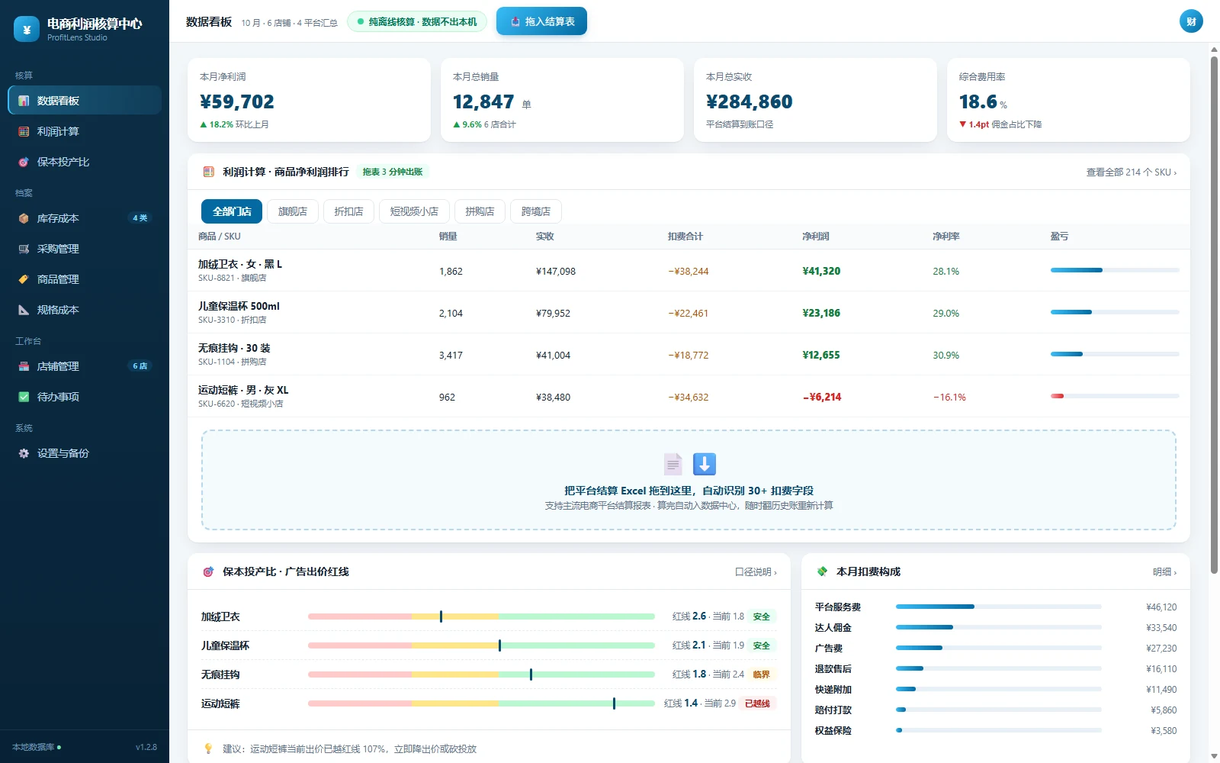
Task: Click the 待办事项 checkmark icon
Action: (24, 397)
